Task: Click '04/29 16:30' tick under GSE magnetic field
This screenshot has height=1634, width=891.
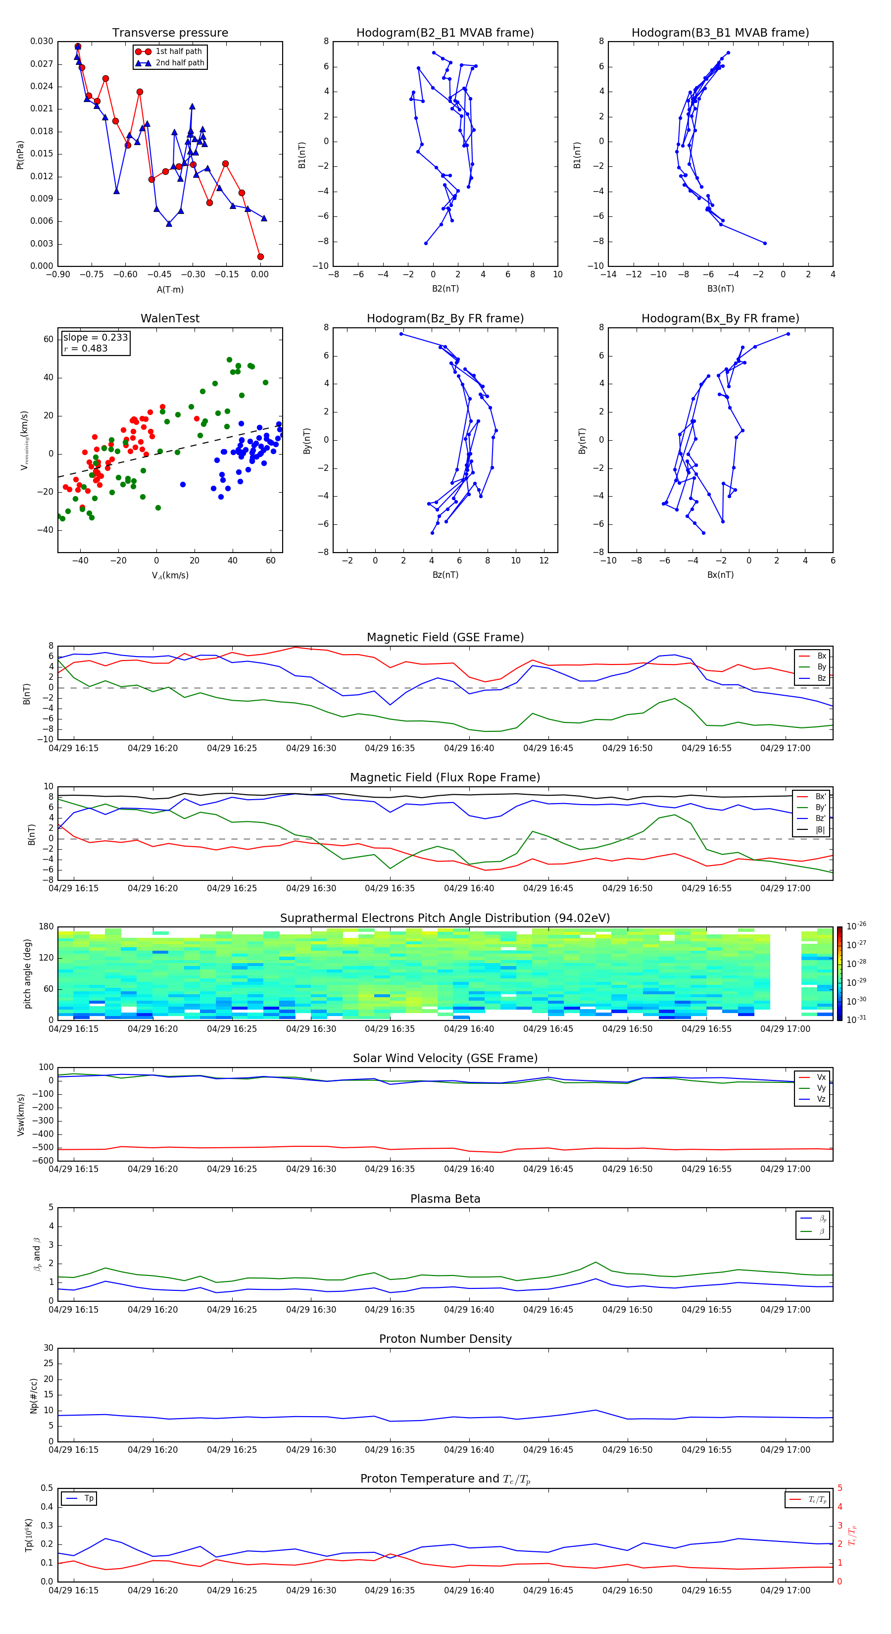Action: pyautogui.click(x=311, y=749)
